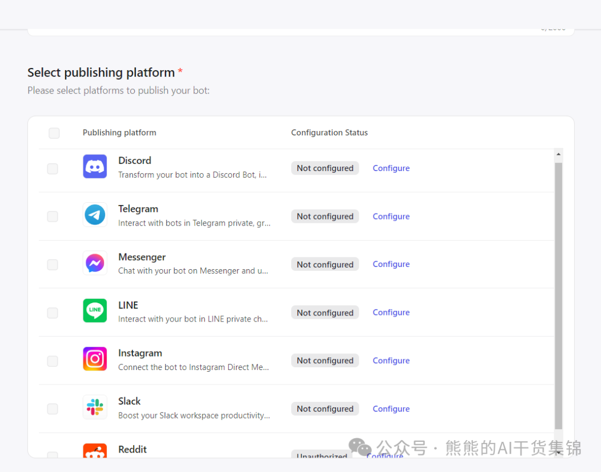This screenshot has width=601, height=472.
Task: Click the green LINE icon
Action: [95, 311]
